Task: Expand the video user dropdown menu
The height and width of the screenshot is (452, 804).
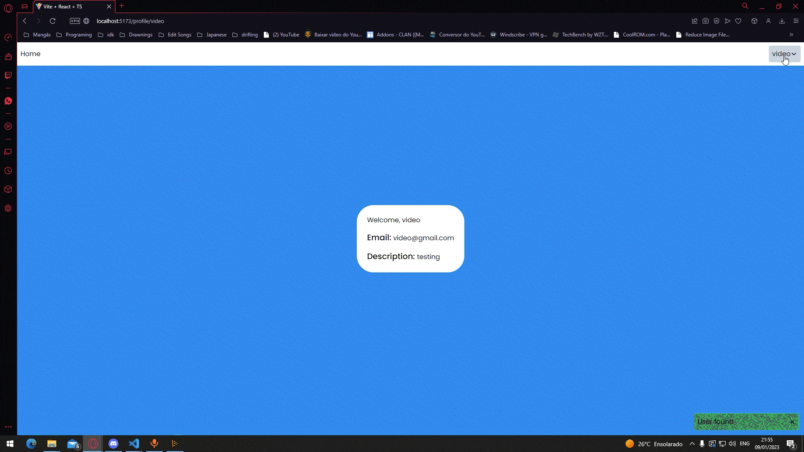Action: pyautogui.click(x=784, y=54)
